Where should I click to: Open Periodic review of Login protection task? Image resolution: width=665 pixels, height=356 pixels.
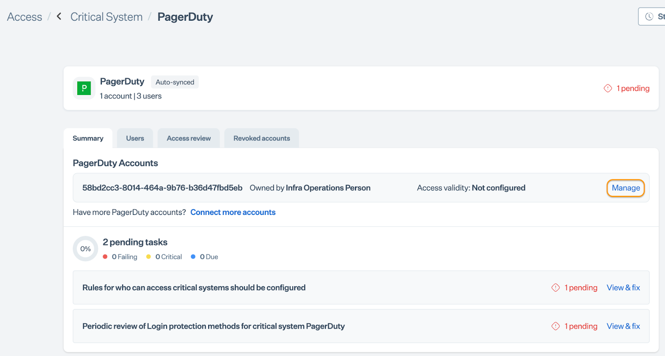pos(361,326)
